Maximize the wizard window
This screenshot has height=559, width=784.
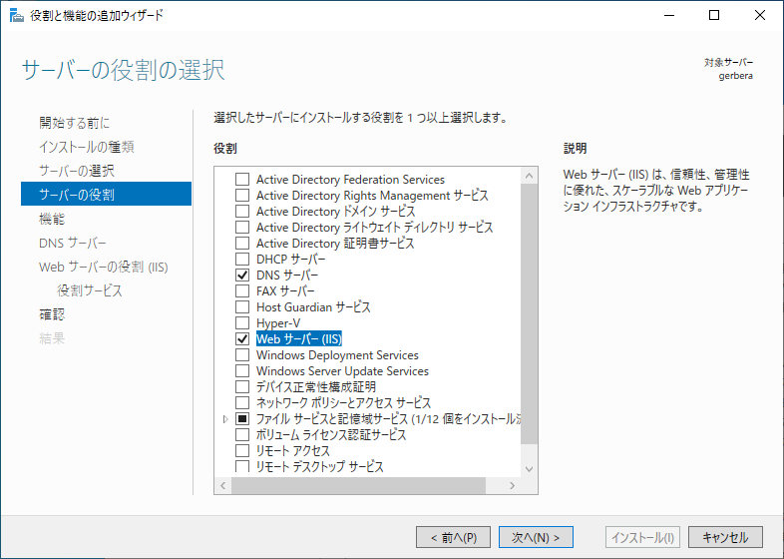pos(714,16)
